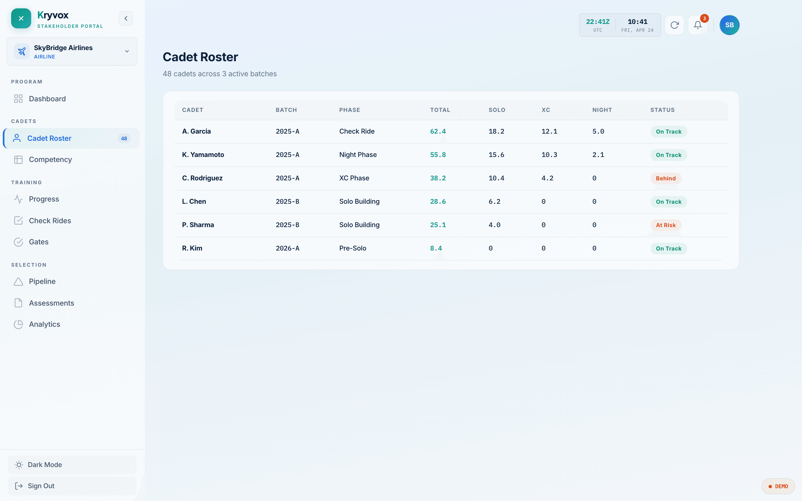Viewport: 802px width, 501px height.
Task: Click the Behind status of C. Rodriguez
Action: click(x=666, y=178)
